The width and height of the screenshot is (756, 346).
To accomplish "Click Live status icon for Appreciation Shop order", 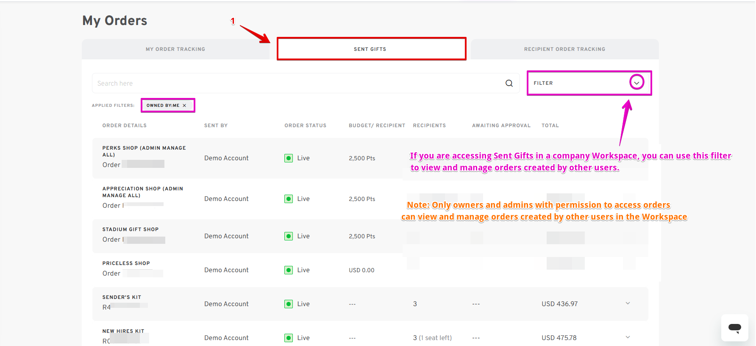I will (289, 199).
